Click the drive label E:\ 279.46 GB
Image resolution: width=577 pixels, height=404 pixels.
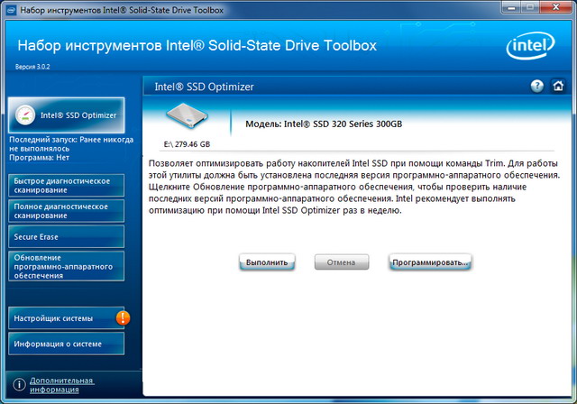click(187, 144)
